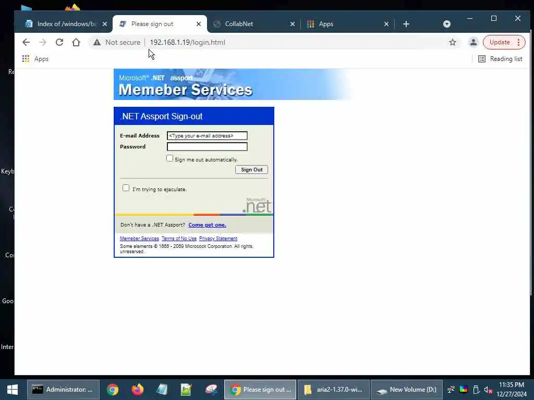Open the Apps grid bookmark
Viewport: 534px width, 400px height.
(x=35, y=59)
